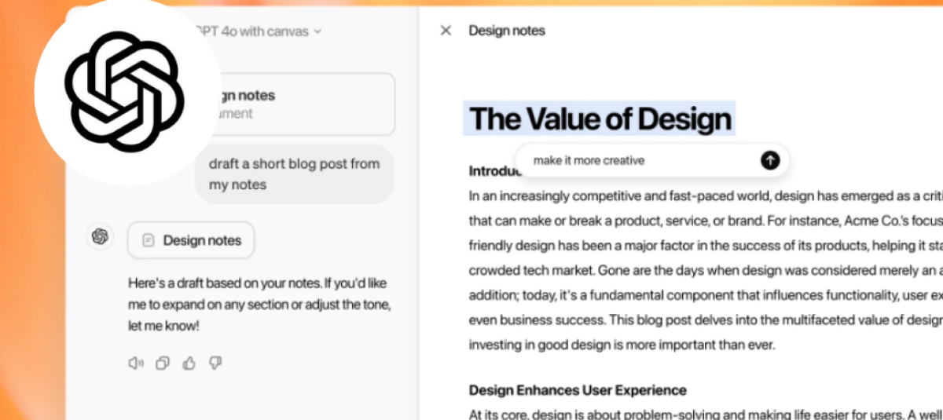Click the large ChatGPT logo
943x420 pixels.
point(124,93)
